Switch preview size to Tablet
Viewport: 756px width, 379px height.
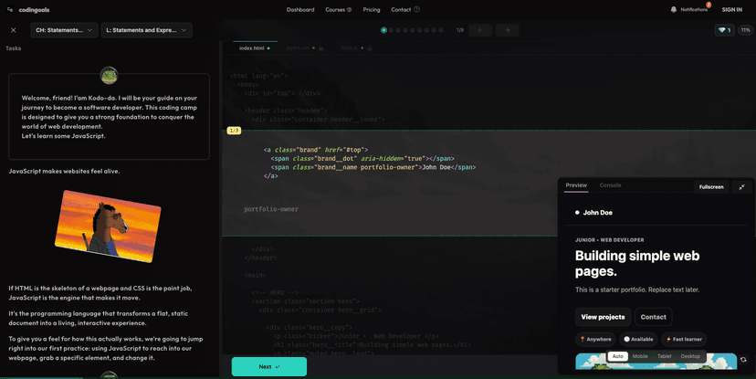[x=665, y=356]
